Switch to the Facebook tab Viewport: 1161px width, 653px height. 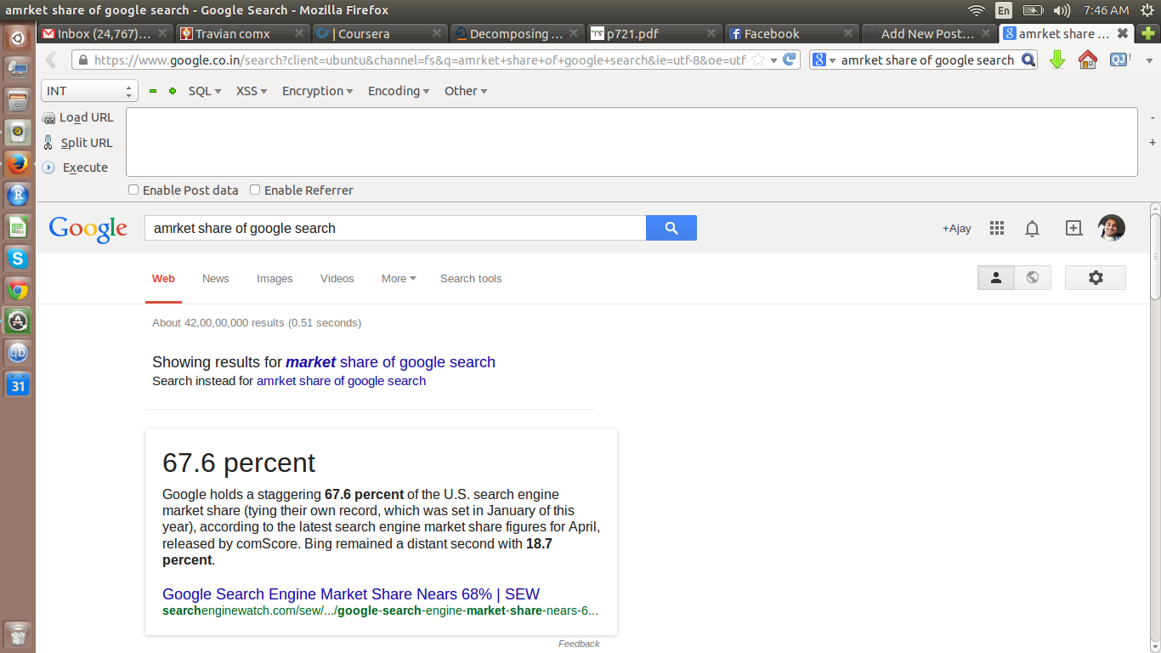(771, 34)
